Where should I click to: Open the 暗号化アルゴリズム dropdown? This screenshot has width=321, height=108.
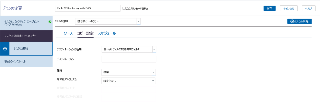click(128, 81)
